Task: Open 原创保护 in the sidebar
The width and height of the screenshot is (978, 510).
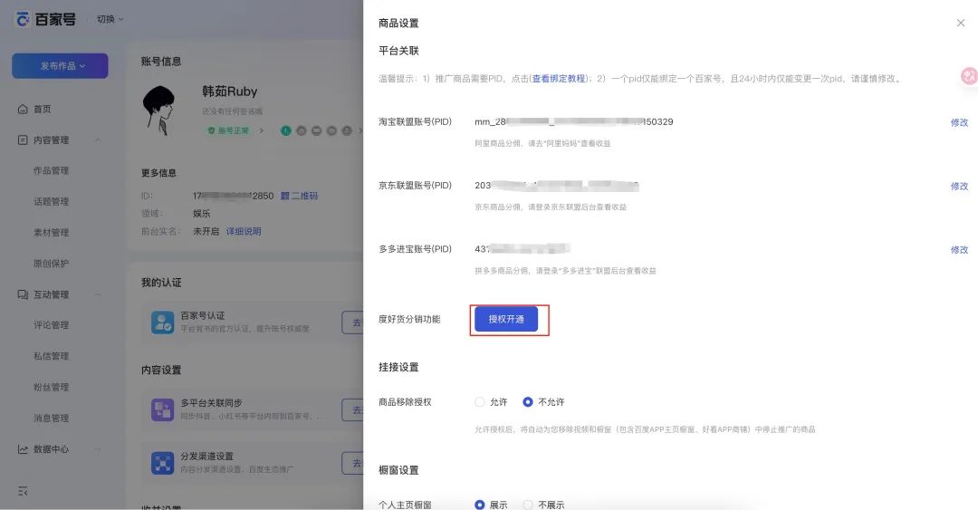Action: pyautogui.click(x=51, y=264)
